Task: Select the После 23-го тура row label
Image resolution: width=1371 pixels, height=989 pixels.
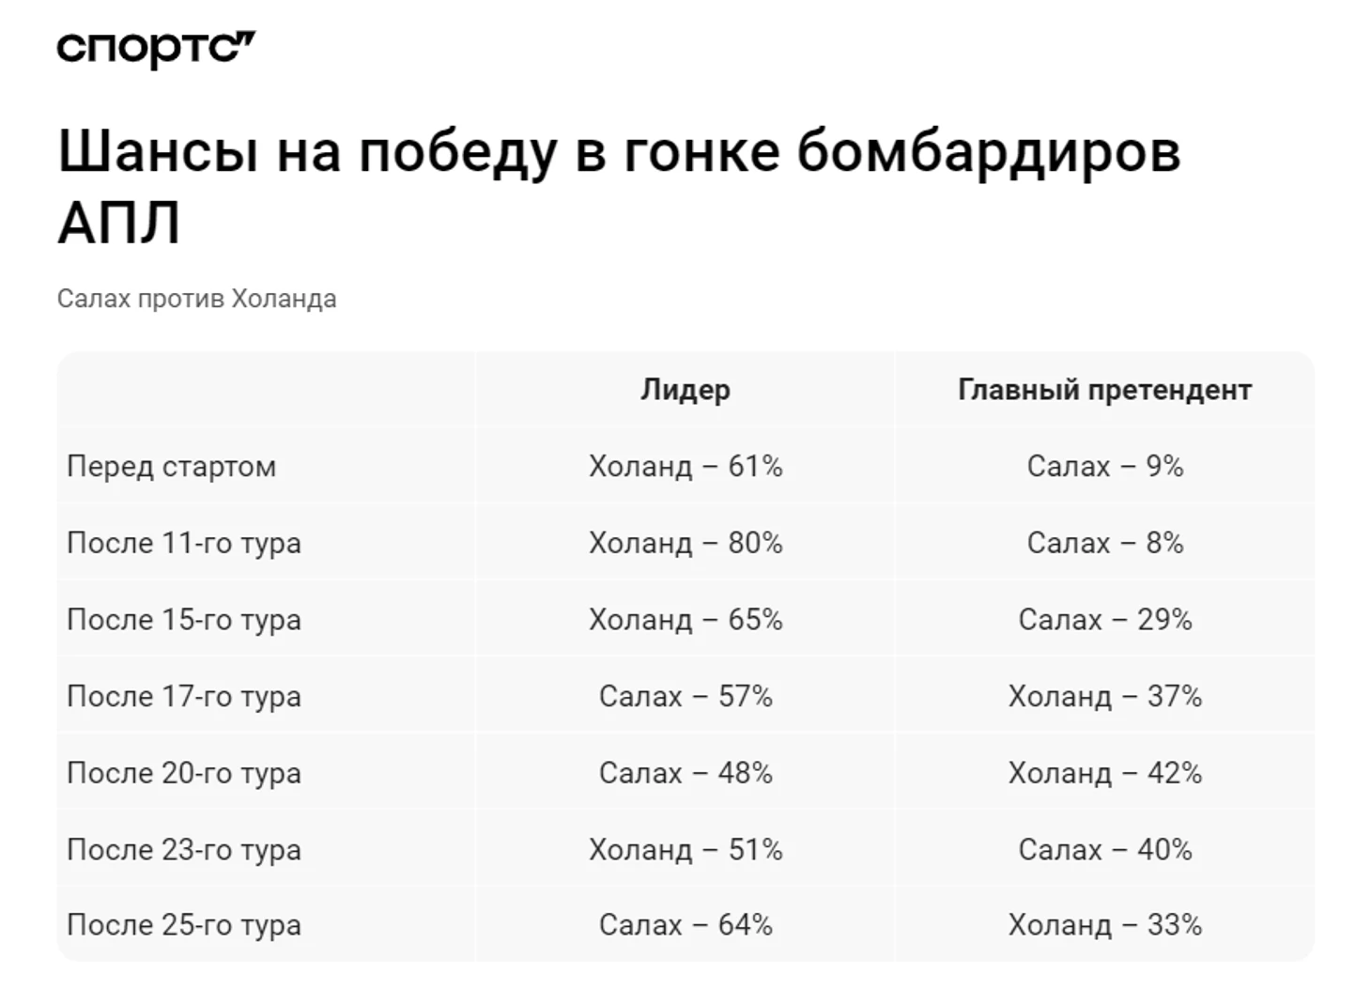Action: (x=183, y=850)
